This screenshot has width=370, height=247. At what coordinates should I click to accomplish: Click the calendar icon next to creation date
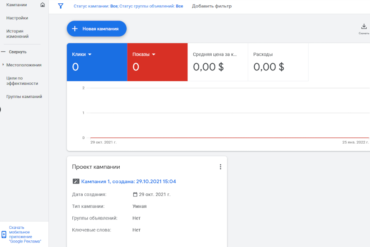[x=135, y=194]
